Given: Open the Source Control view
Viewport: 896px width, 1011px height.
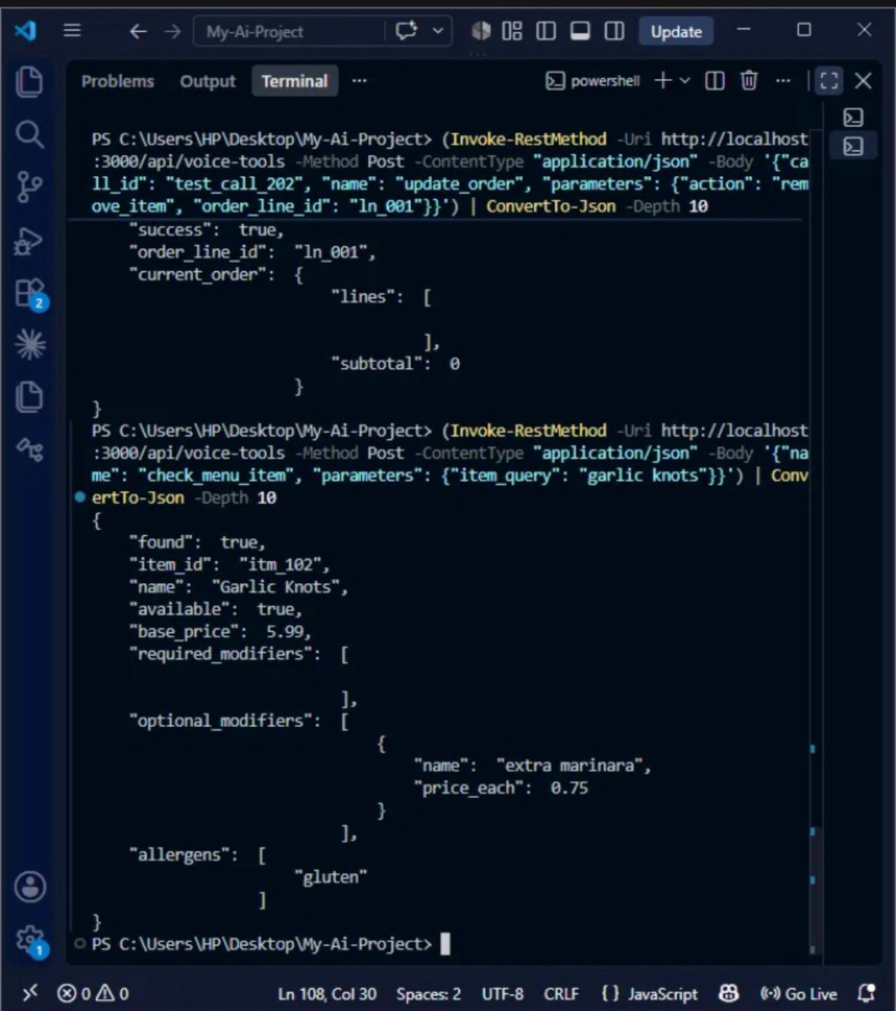Looking at the screenshot, I should tap(29, 187).
